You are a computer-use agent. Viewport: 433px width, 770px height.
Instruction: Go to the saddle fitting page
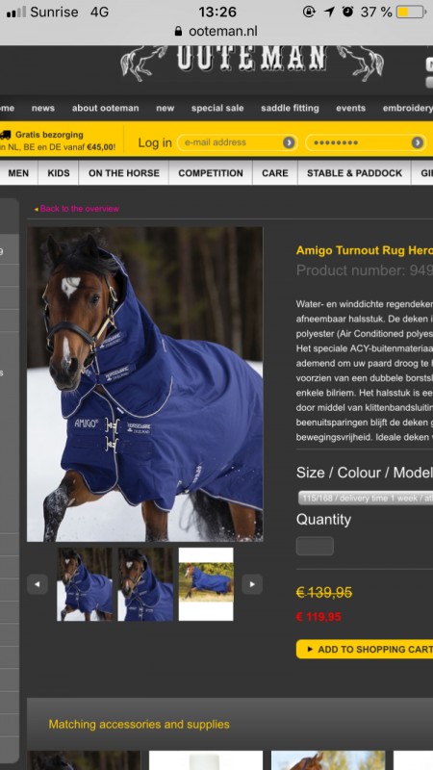point(290,108)
